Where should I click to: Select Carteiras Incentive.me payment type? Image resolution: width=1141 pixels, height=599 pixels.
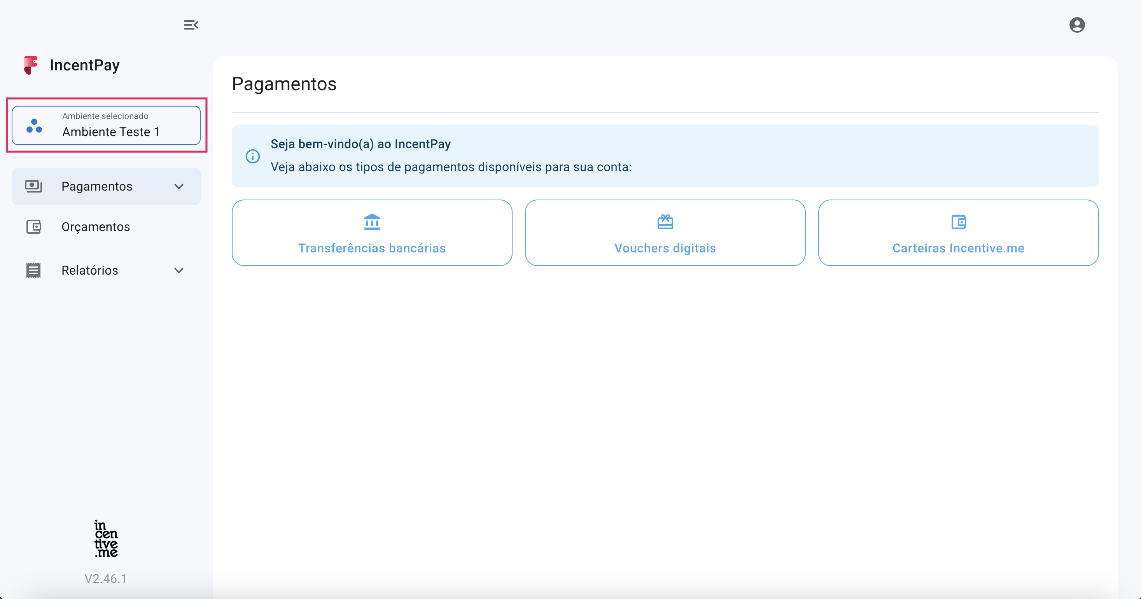coord(959,233)
